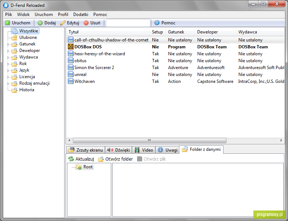Sort by the Gatunek column header
The width and height of the screenshot is (288, 221).
pyautogui.click(x=180, y=32)
